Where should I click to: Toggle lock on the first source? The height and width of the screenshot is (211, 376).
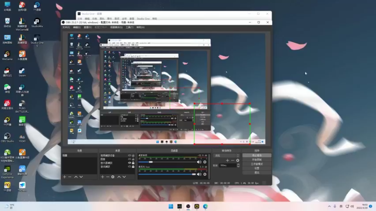pos(133,156)
